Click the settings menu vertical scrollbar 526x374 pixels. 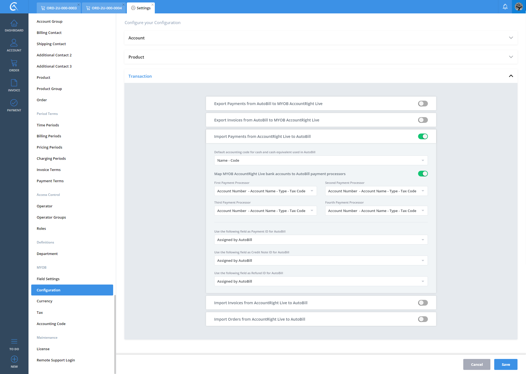[115, 334]
